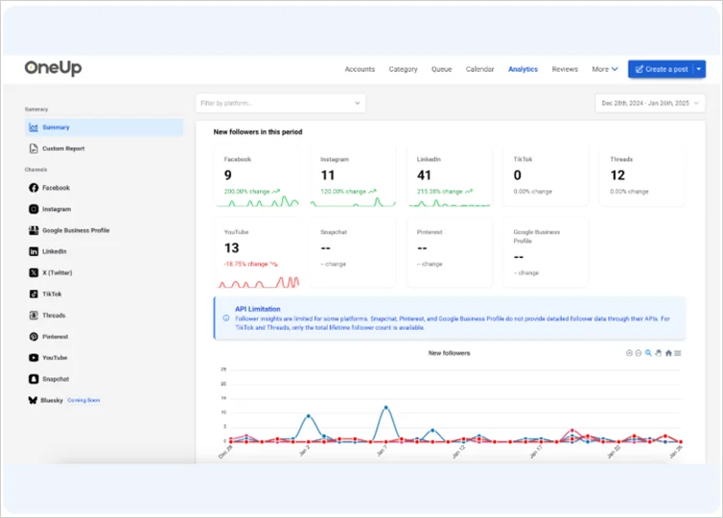Click the chart zoom-in plus icon
The image size is (723, 518).
pyautogui.click(x=630, y=353)
